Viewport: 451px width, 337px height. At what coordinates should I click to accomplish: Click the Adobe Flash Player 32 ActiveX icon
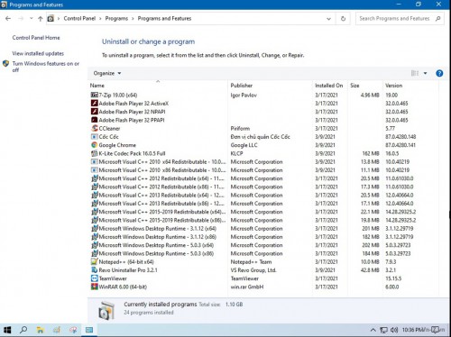(x=95, y=104)
